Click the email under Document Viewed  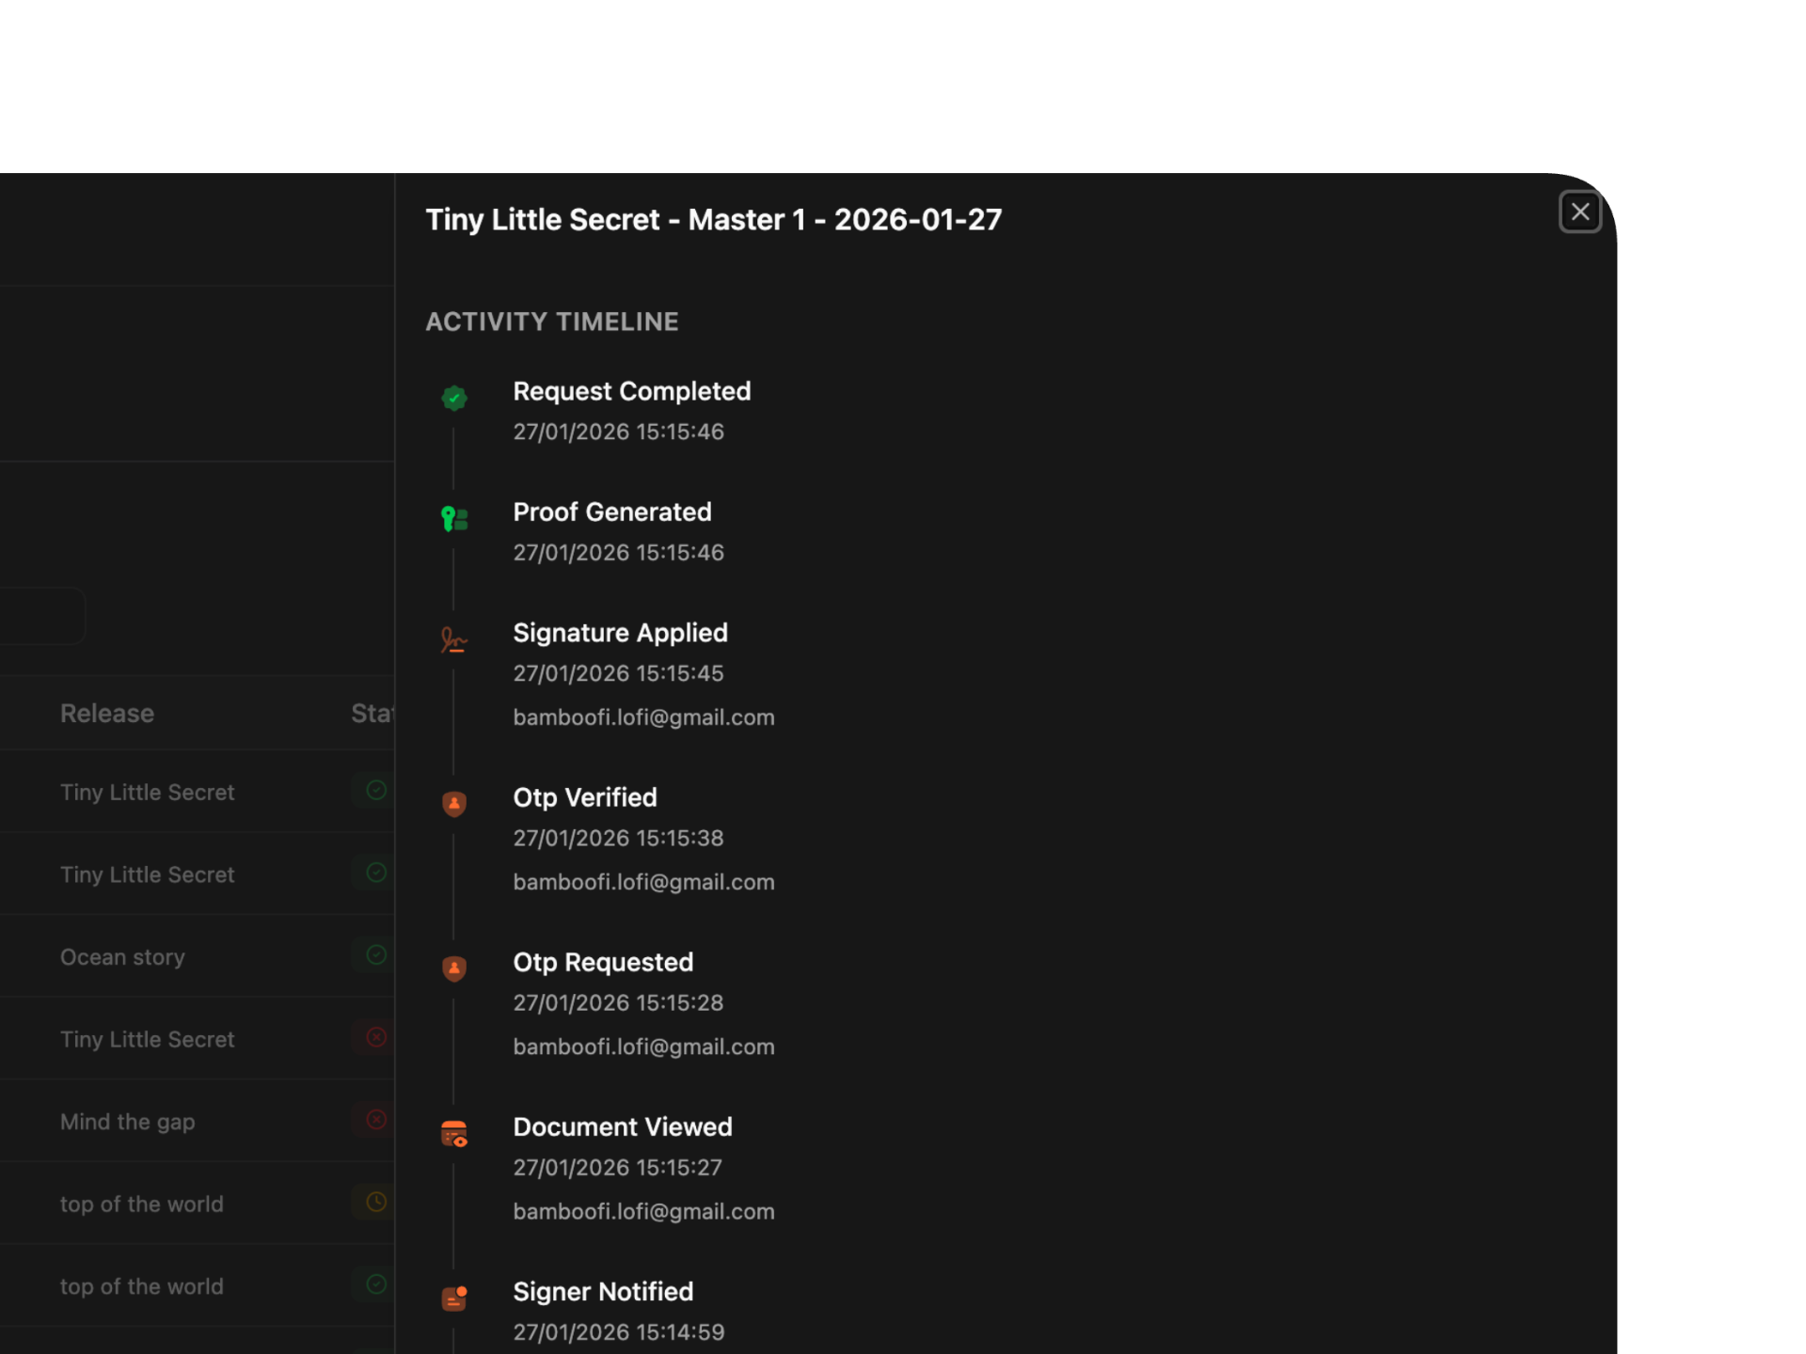pyautogui.click(x=643, y=1211)
